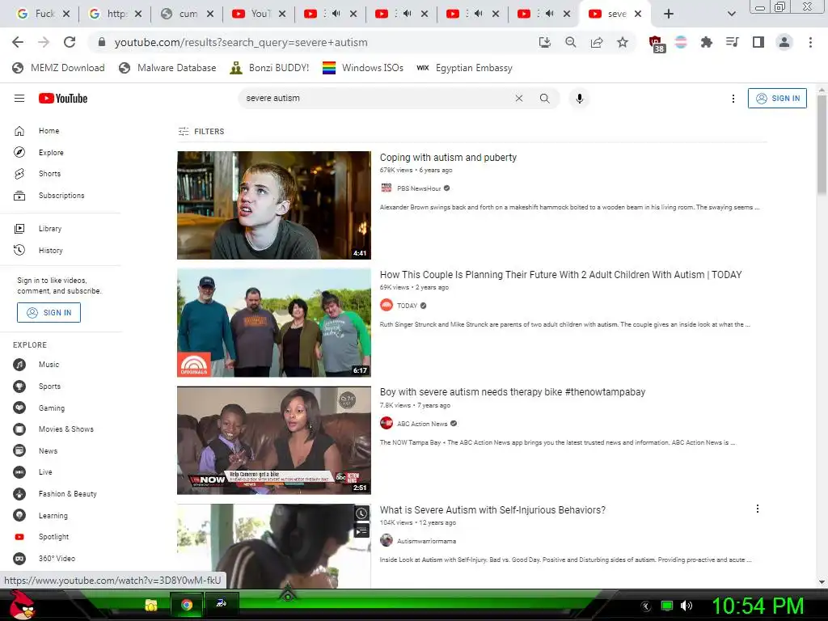The height and width of the screenshot is (621, 828).
Task: Switch to the 'YouT' browser tab
Action: (x=259, y=14)
